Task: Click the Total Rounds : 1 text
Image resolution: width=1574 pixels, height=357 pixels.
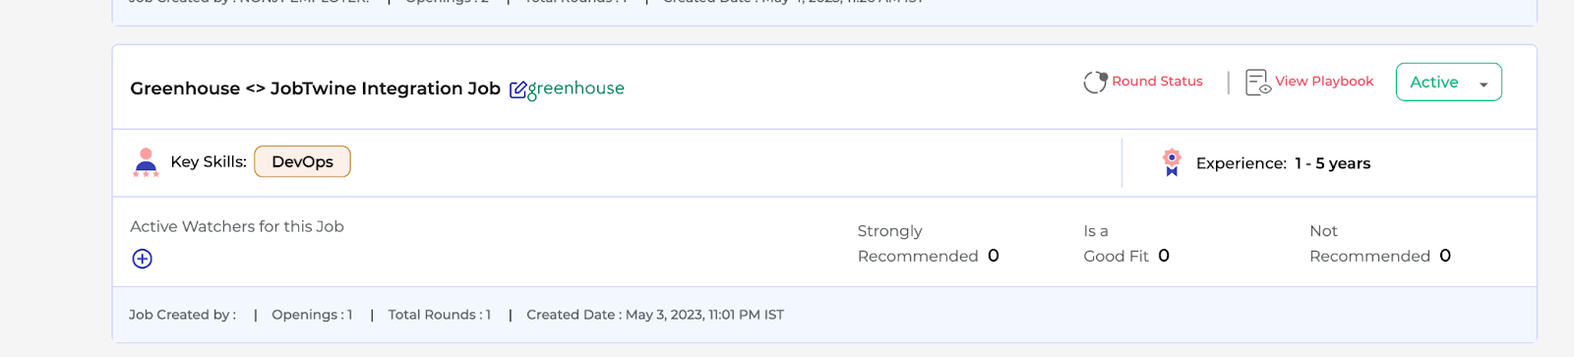Action: point(439,315)
